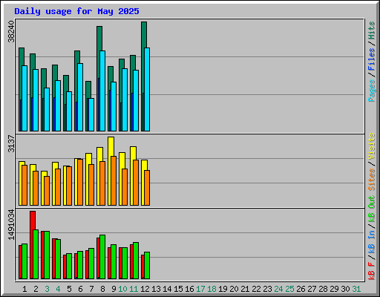Viewport: 380px width, 297px height.
Task: Click day label 21 on the x-axis
Action: [x=245, y=289]
